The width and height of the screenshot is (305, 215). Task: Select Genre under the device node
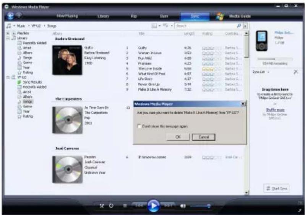tap(27, 106)
